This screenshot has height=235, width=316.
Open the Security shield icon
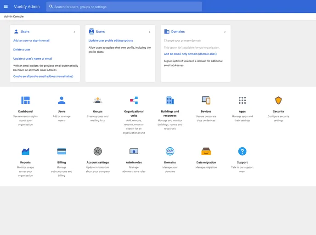point(278,100)
